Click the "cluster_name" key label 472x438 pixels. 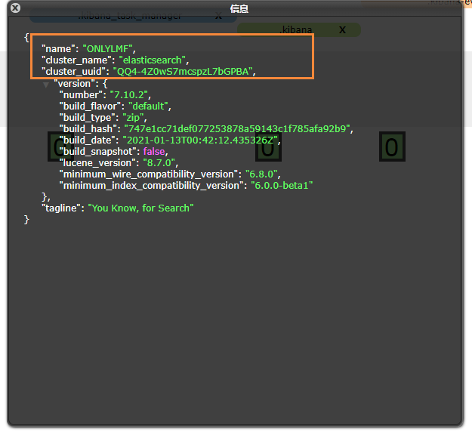coord(76,60)
